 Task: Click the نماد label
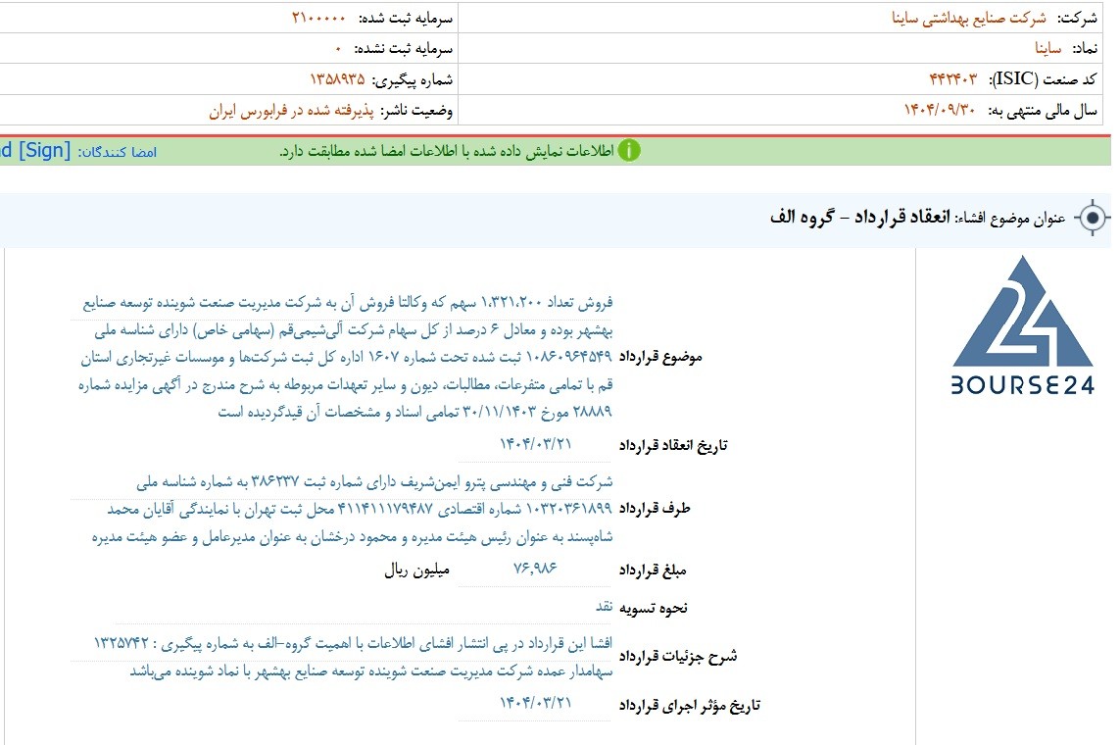[1085, 49]
